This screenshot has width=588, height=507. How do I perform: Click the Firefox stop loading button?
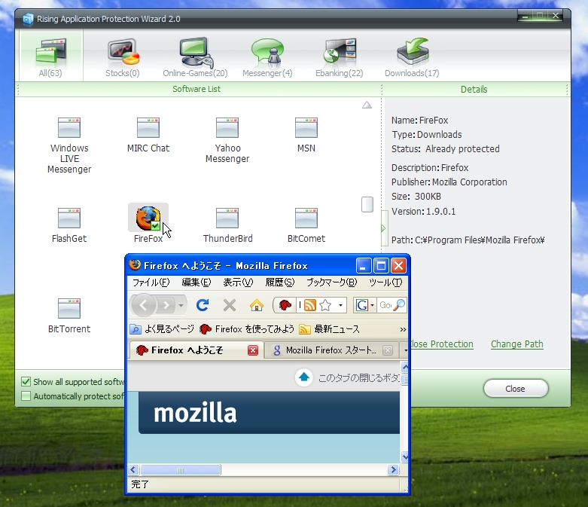(230, 305)
